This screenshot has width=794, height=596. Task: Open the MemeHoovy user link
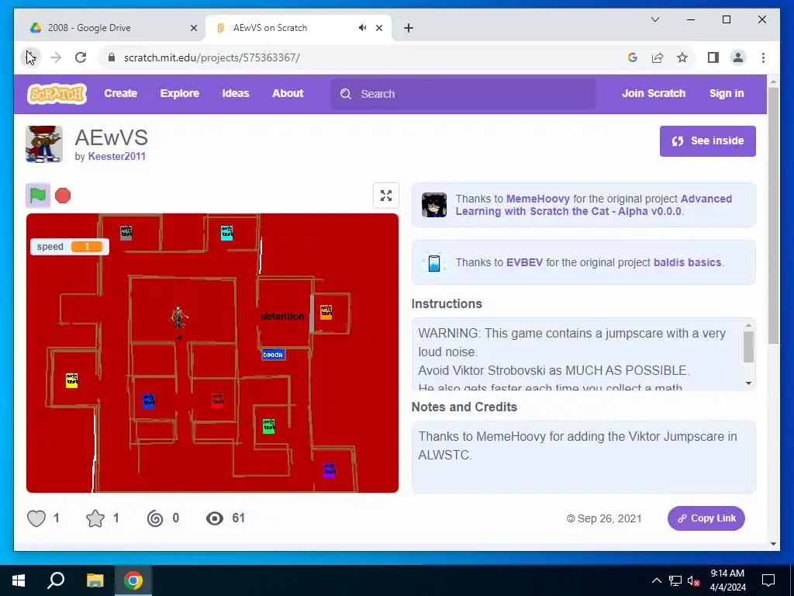tap(538, 199)
